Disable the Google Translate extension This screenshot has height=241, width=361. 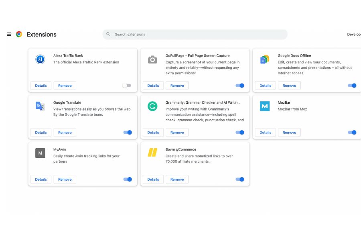tap(127, 132)
